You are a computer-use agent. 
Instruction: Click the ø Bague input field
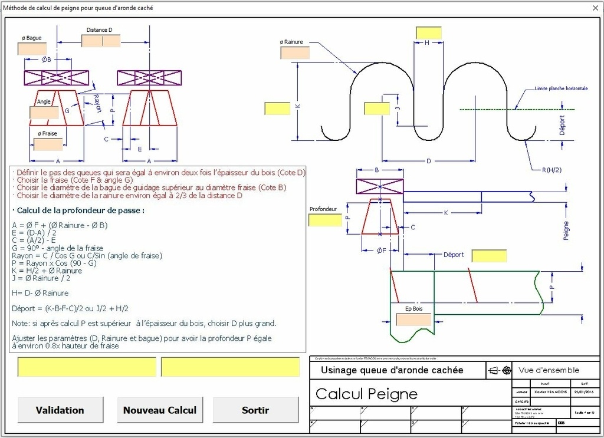pyautogui.click(x=32, y=49)
